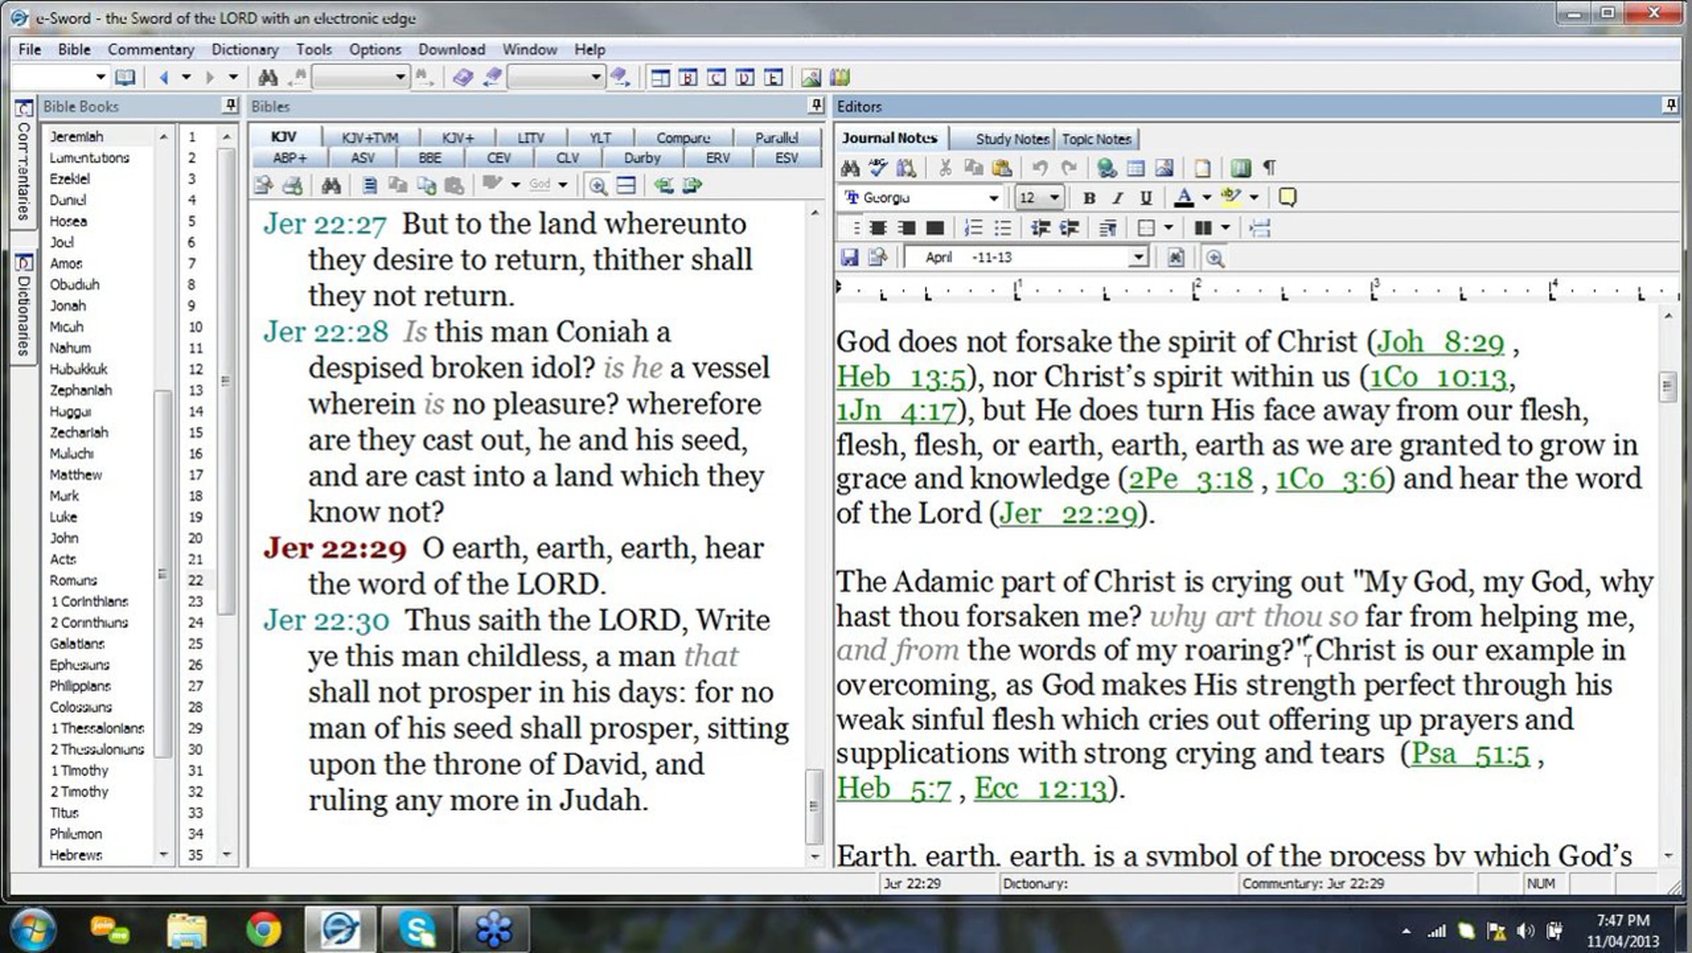
Task: Select Matthew in the Bible Books list
Action: coord(75,475)
